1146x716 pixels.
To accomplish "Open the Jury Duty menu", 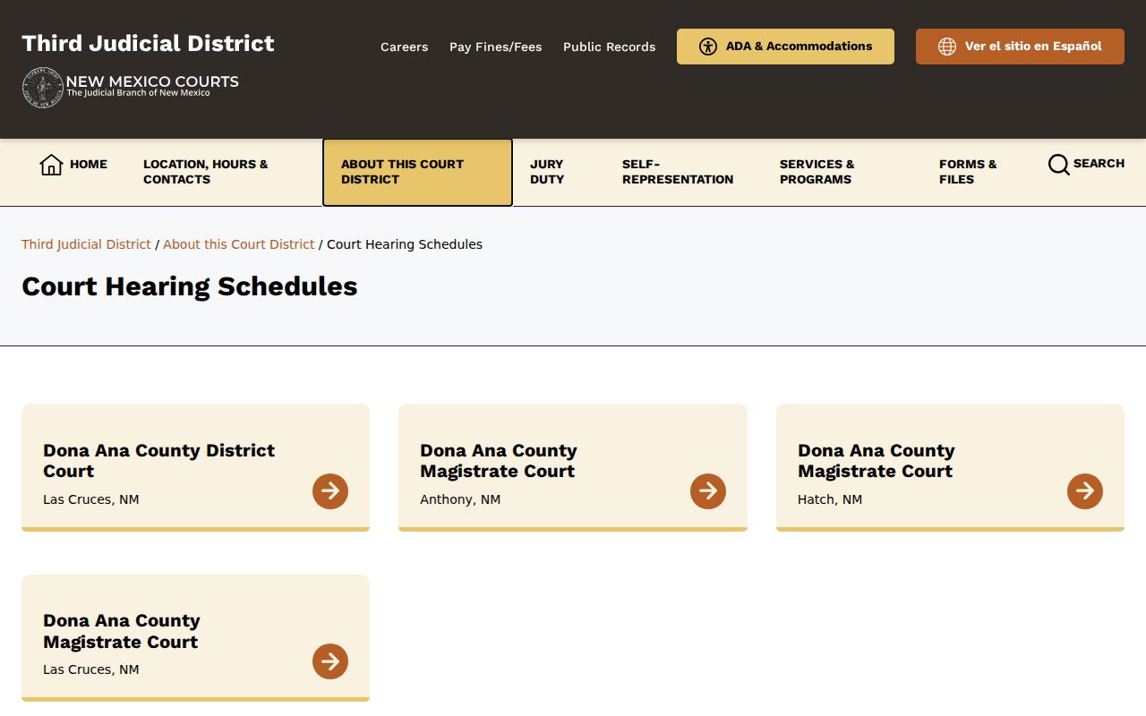I will (547, 172).
